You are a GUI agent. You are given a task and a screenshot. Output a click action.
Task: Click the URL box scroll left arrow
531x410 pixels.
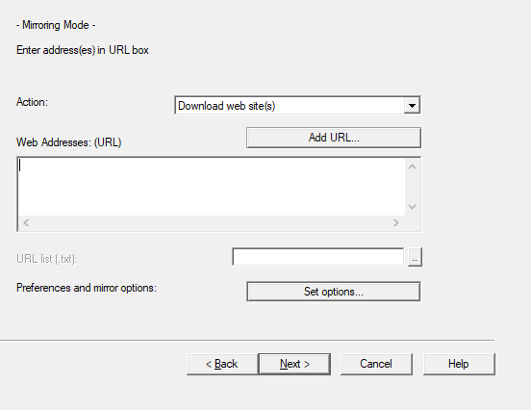26,222
